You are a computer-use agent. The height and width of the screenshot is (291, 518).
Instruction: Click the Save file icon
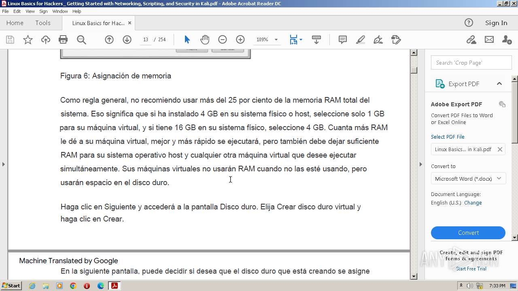(x=10, y=40)
